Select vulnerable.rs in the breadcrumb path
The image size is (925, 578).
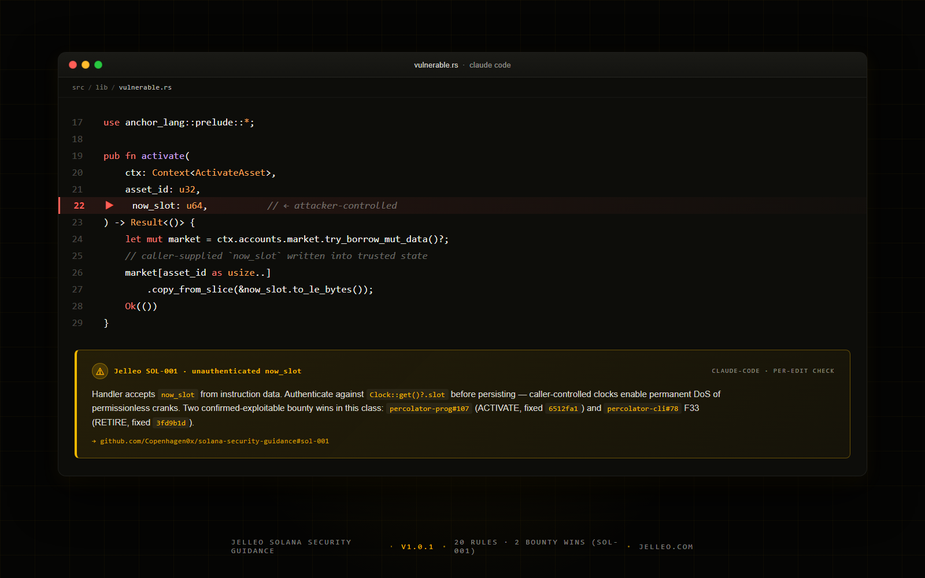pos(145,87)
